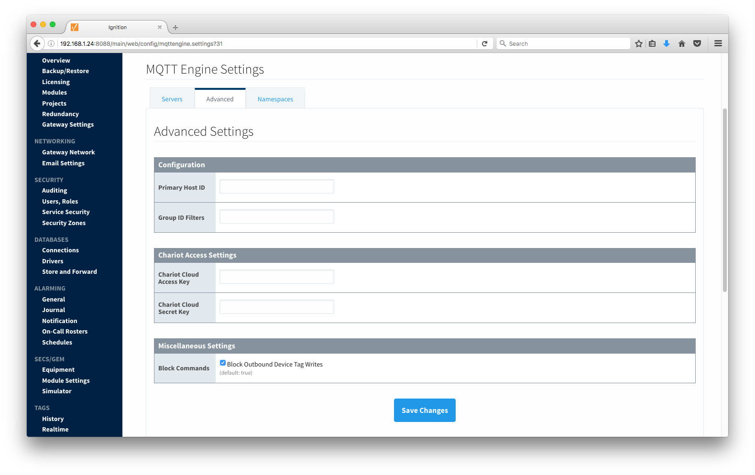
Task: Switch to the Servers tab
Action: 172,99
